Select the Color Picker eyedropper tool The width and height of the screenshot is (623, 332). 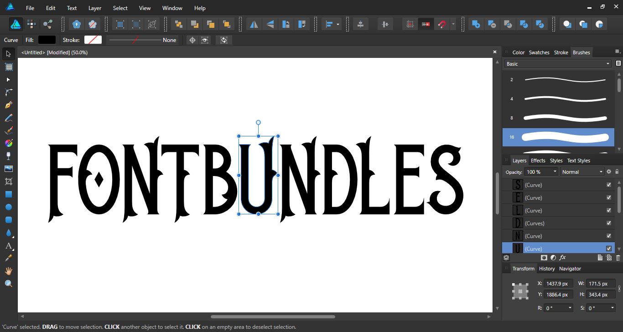pos(8,258)
